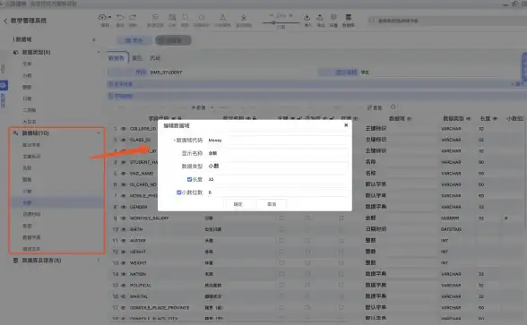Screen dimensions: 527x325
Task: Select 默认字串 in the 数据域 tree
Action: 31,145
